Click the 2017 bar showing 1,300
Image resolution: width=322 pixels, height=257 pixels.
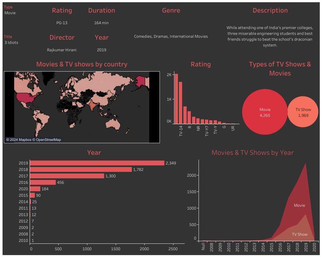tap(67, 176)
